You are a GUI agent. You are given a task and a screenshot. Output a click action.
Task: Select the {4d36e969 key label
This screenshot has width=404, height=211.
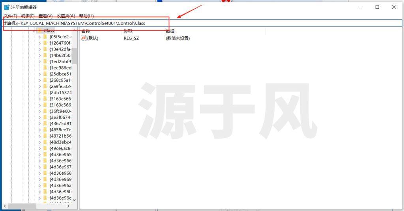coord(60,179)
